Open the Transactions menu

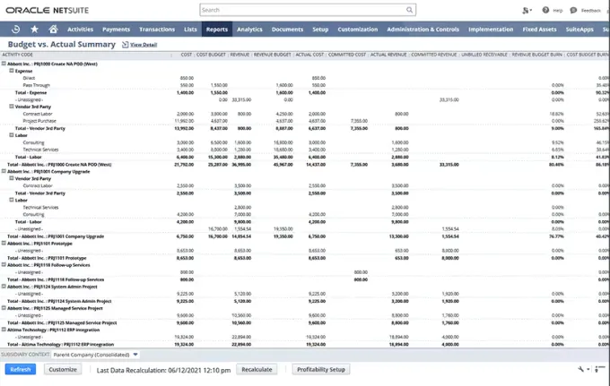(x=157, y=30)
